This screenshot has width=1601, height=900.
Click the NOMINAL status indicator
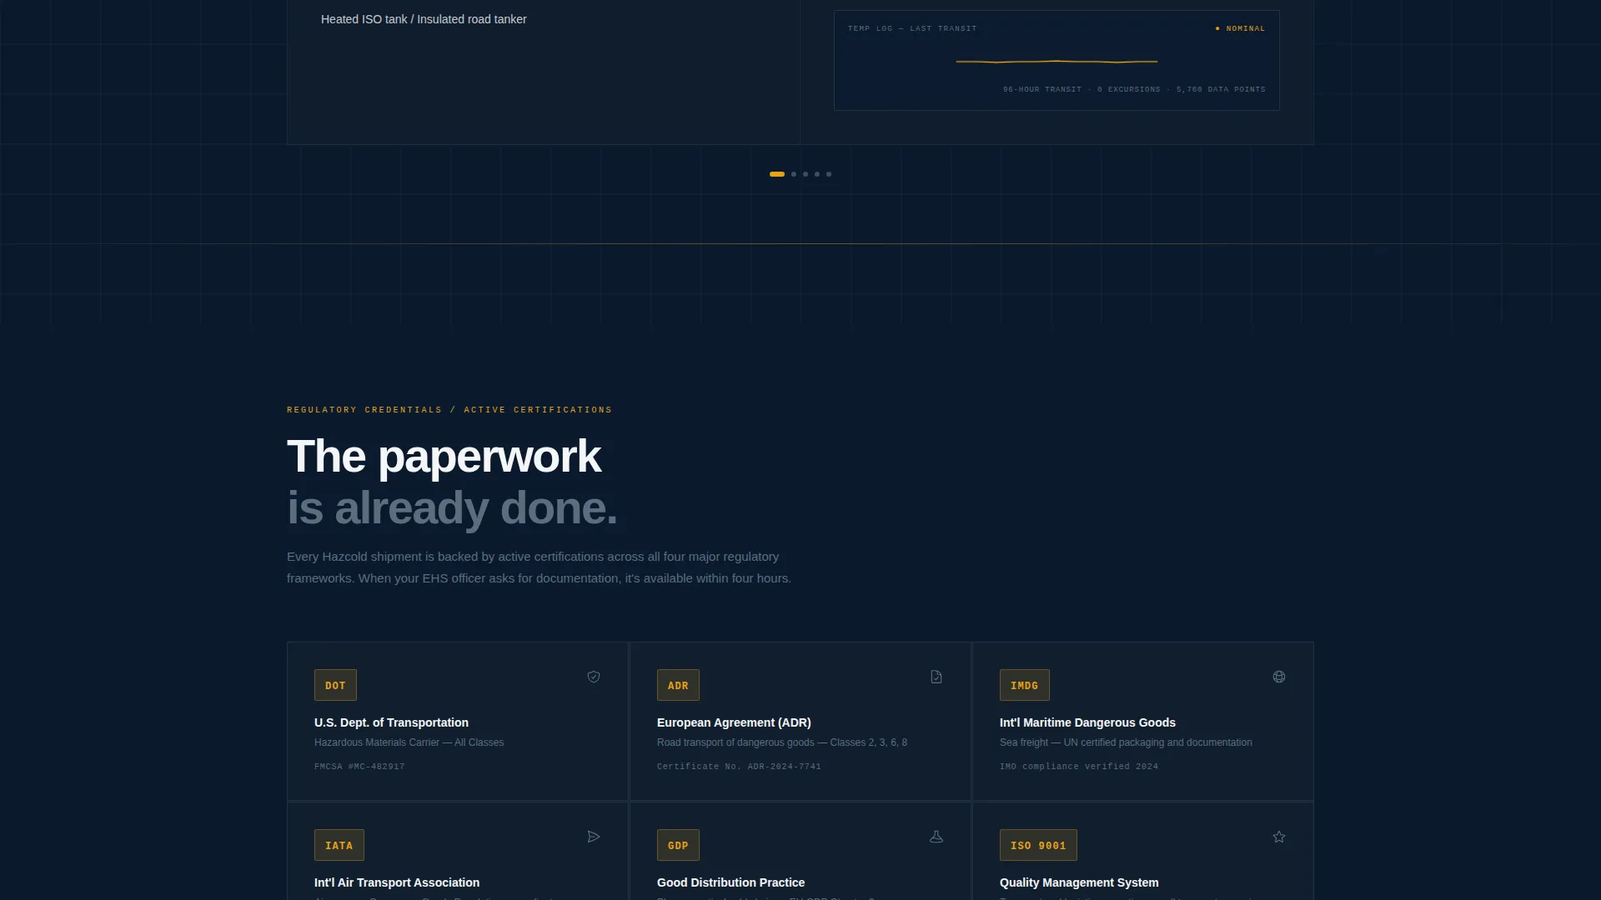(1240, 28)
